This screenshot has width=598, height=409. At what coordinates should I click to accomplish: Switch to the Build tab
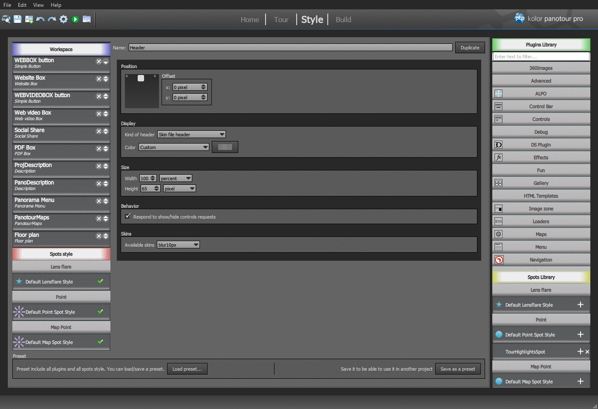coord(343,19)
